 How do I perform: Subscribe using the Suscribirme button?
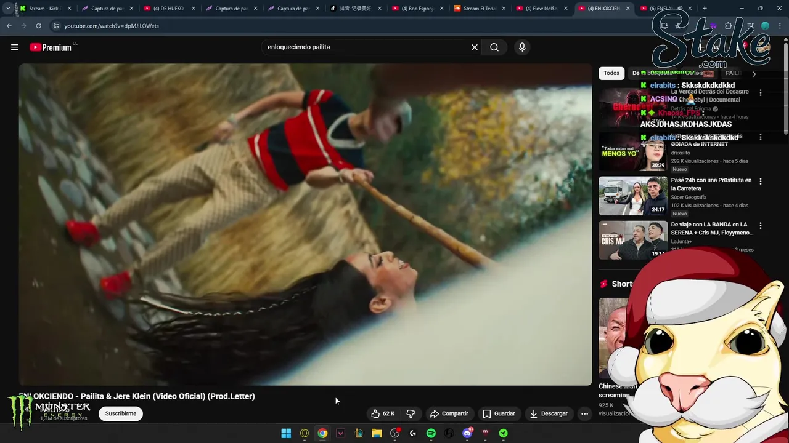tap(121, 413)
